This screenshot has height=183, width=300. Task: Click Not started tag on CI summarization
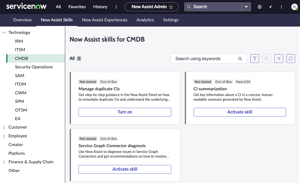coord(203,82)
